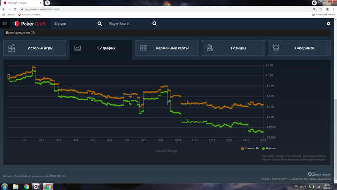Open the Windows Start menu

coord(4,187)
